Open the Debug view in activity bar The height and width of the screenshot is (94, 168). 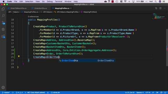pos(3,29)
